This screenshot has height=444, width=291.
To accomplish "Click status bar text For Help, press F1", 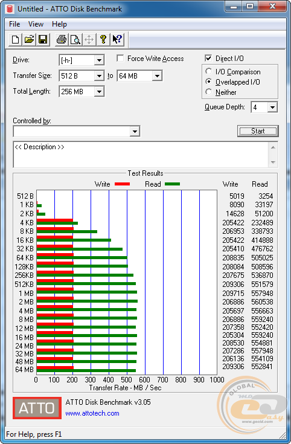I will (34, 434).
